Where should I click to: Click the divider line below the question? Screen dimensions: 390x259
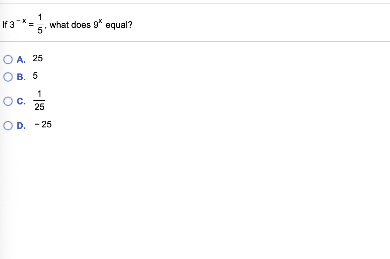(195, 41)
